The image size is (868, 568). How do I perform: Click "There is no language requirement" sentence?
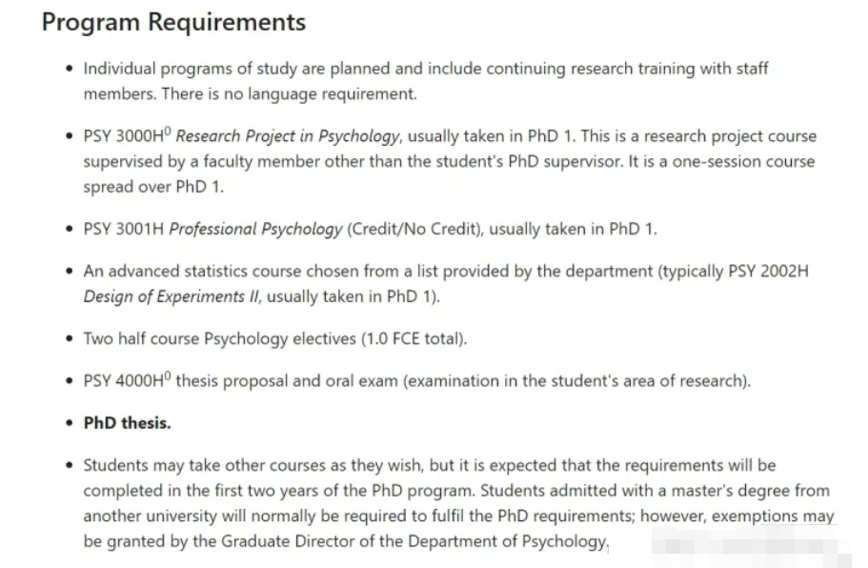coord(290,93)
